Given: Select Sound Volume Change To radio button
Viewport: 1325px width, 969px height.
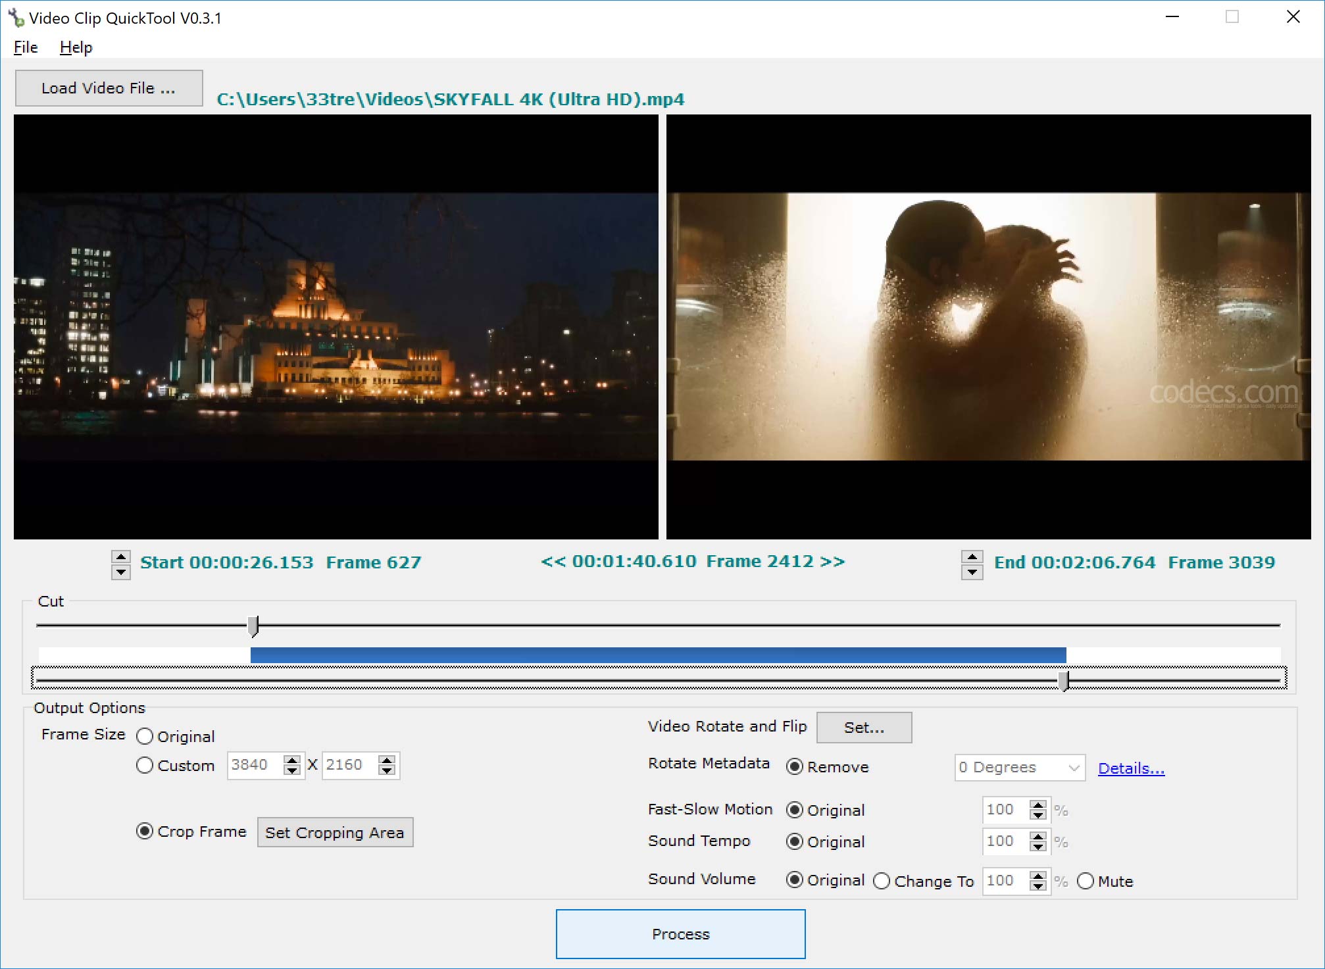Looking at the screenshot, I should (882, 881).
